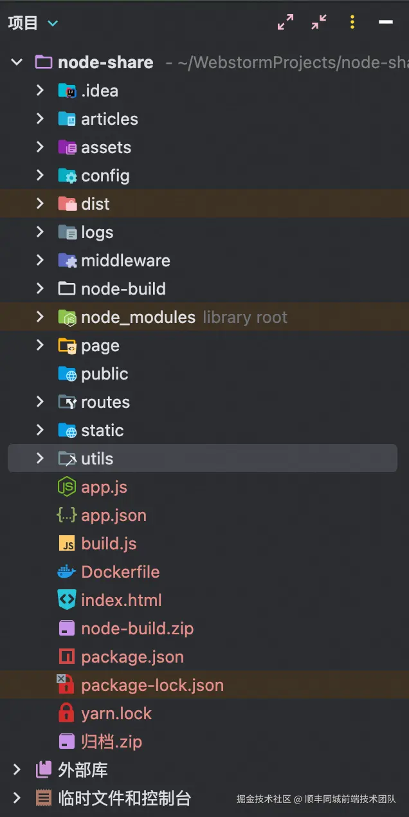Select the public folder
Screen dimensions: 409x817
click(104, 374)
